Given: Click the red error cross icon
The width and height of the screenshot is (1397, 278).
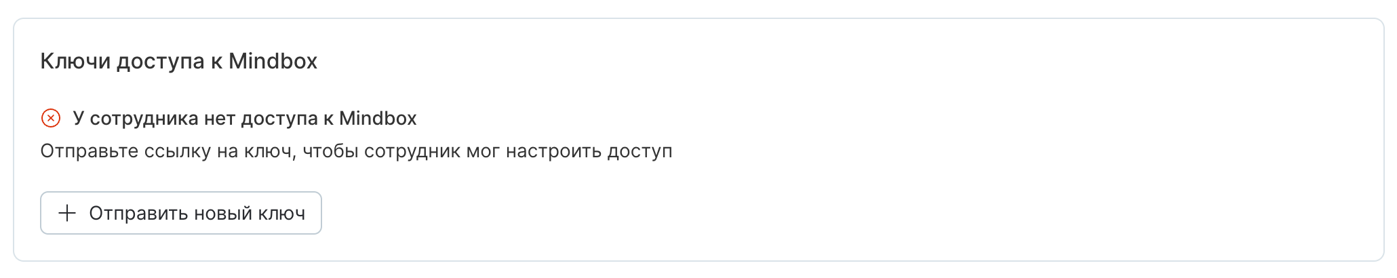Looking at the screenshot, I should (51, 118).
